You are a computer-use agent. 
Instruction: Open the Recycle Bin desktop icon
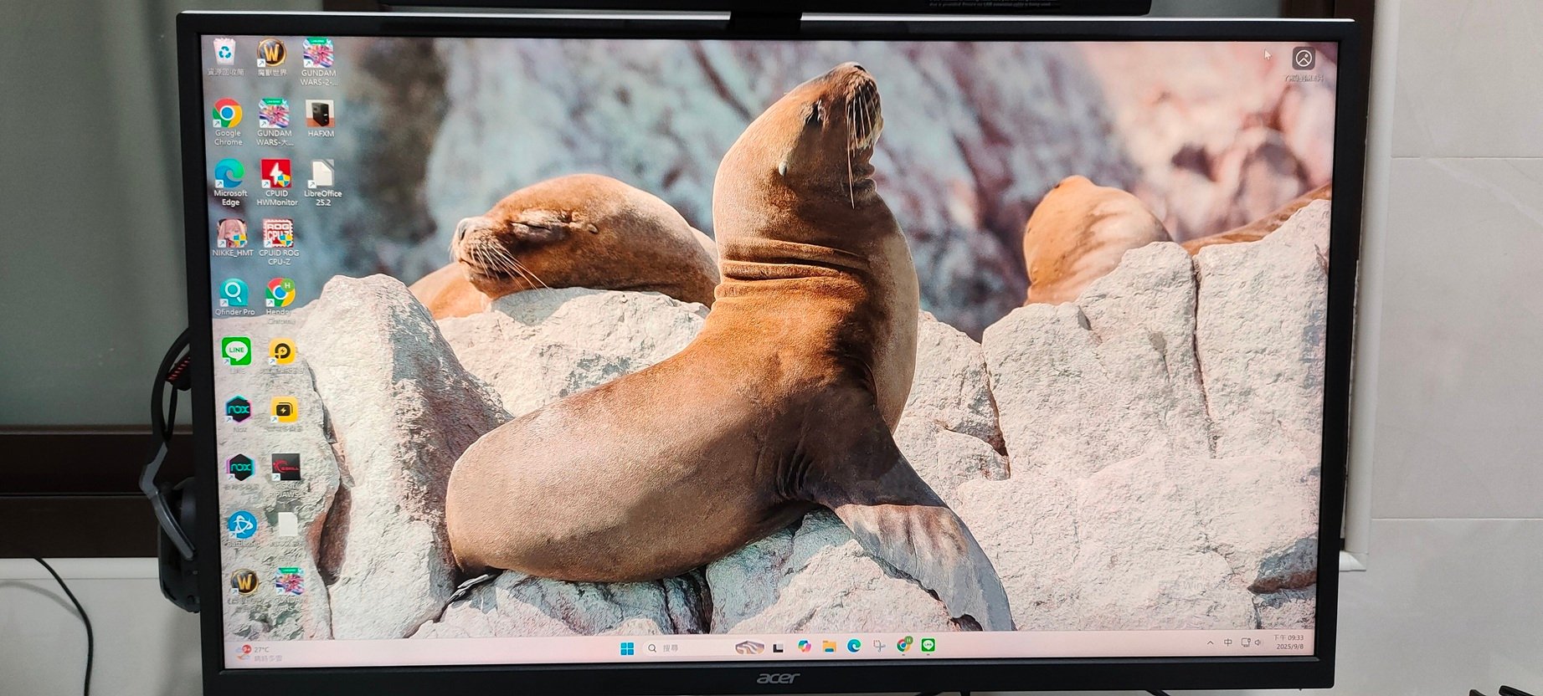(x=225, y=58)
